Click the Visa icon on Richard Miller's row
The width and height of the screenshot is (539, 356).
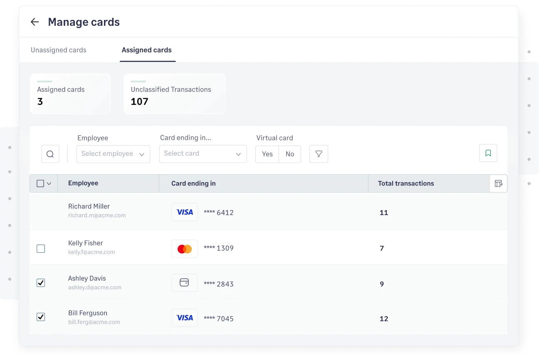coord(184,212)
